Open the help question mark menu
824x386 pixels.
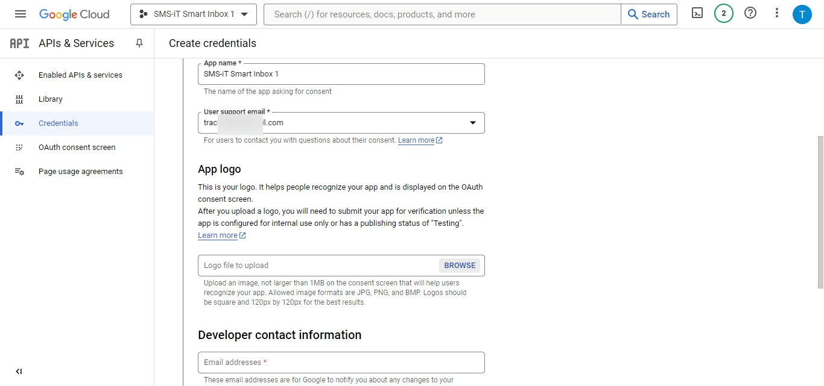click(750, 13)
